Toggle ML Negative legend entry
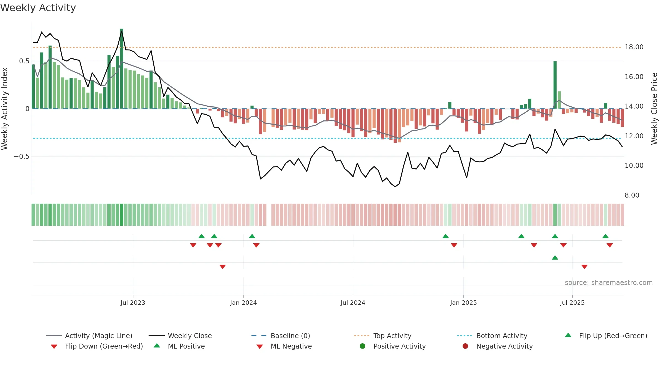The height and width of the screenshot is (372, 662). click(x=284, y=346)
